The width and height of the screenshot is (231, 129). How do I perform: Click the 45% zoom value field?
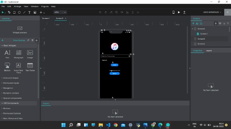(x=58, y=12)
